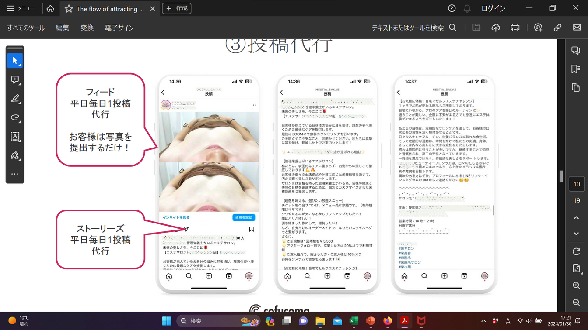The height and width of the screenshot is (330, 588).
Task: Click the add comment tool
Action: coord(15,79)
